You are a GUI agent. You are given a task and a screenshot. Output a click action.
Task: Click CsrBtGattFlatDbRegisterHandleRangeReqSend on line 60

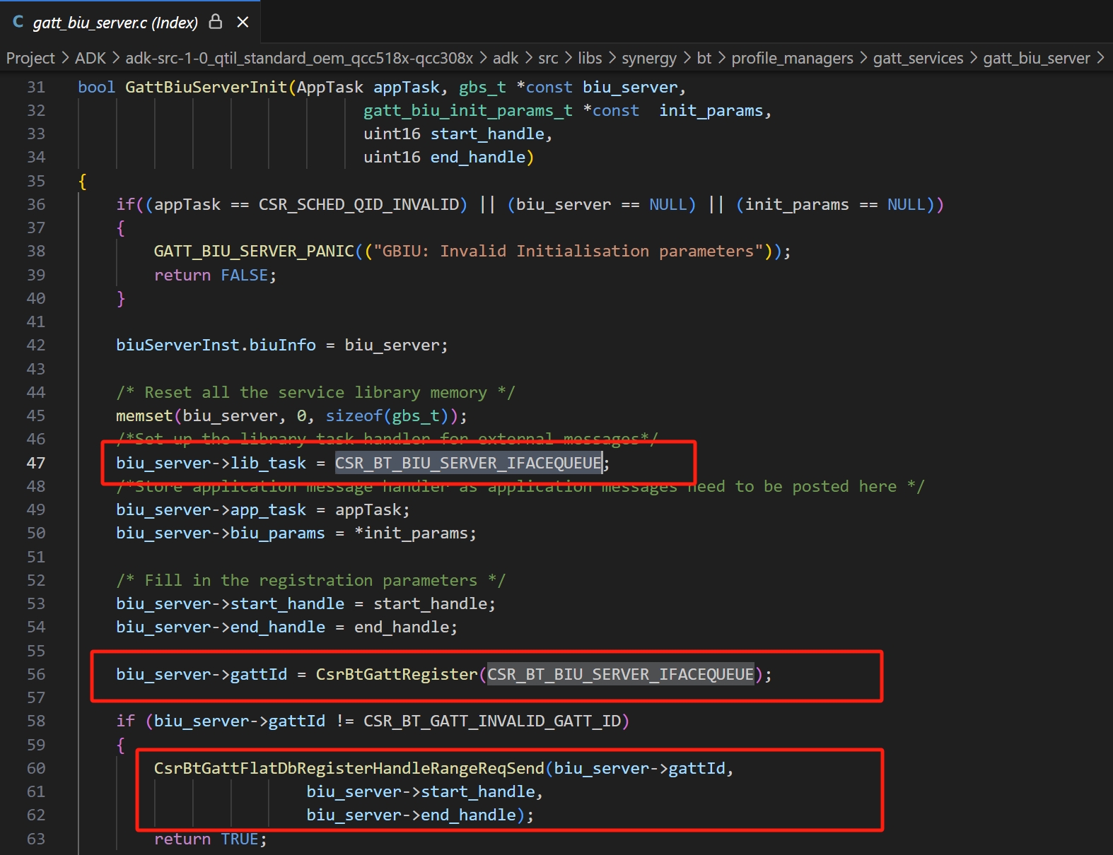(349, 768)
